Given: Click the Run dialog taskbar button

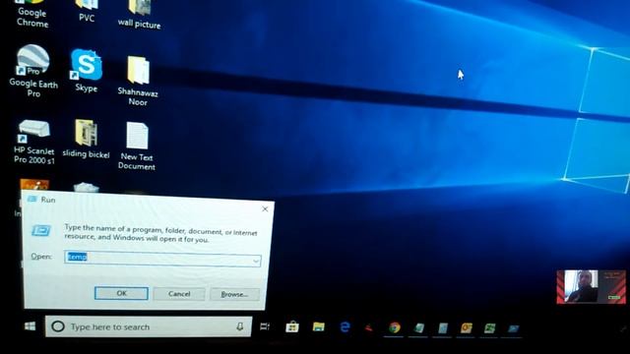Looking at the screenshot, I should click(x=514, y=328).
